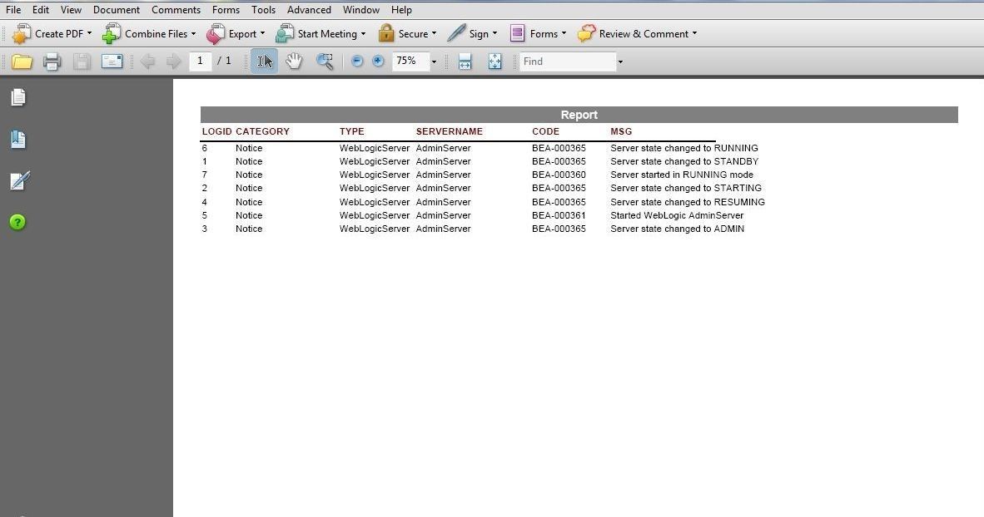Open the Bookmarks panel in sidebar
The height and width of the screenshot is (517, 984).
coord(18,139)
